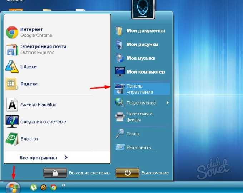Click the Подключение text

click(141, 103)
